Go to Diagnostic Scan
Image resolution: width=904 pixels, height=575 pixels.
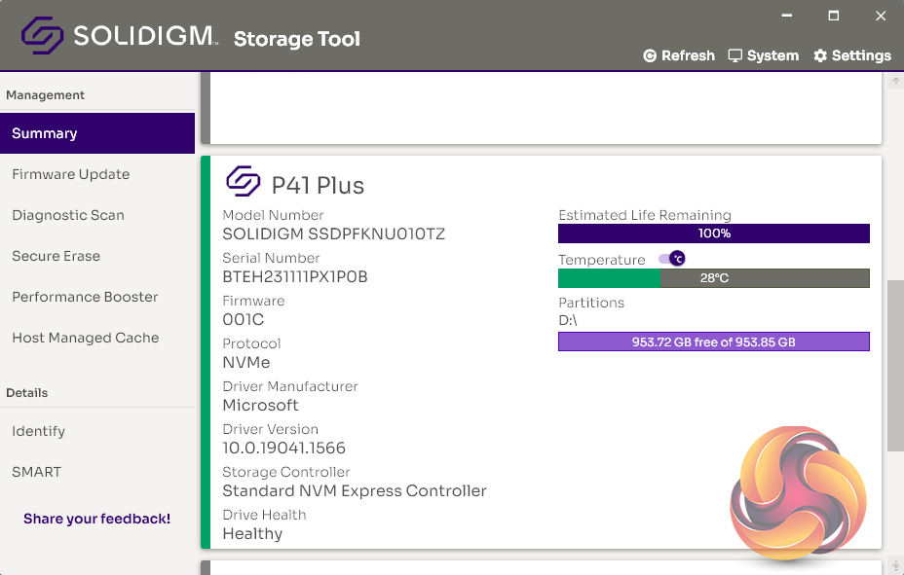click(x=68, y=215)
